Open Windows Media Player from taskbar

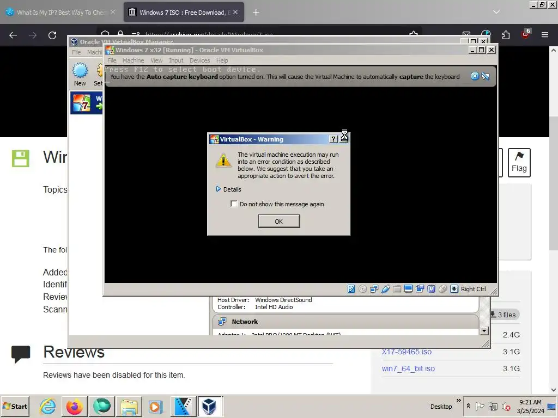(x=156, y=406)
